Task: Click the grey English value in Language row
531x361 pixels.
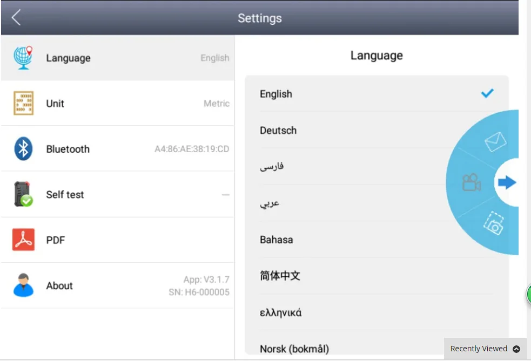Action: (x=214, y=58)
